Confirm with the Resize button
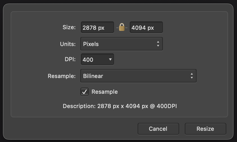237x142 pixels. tap(206, 129)
